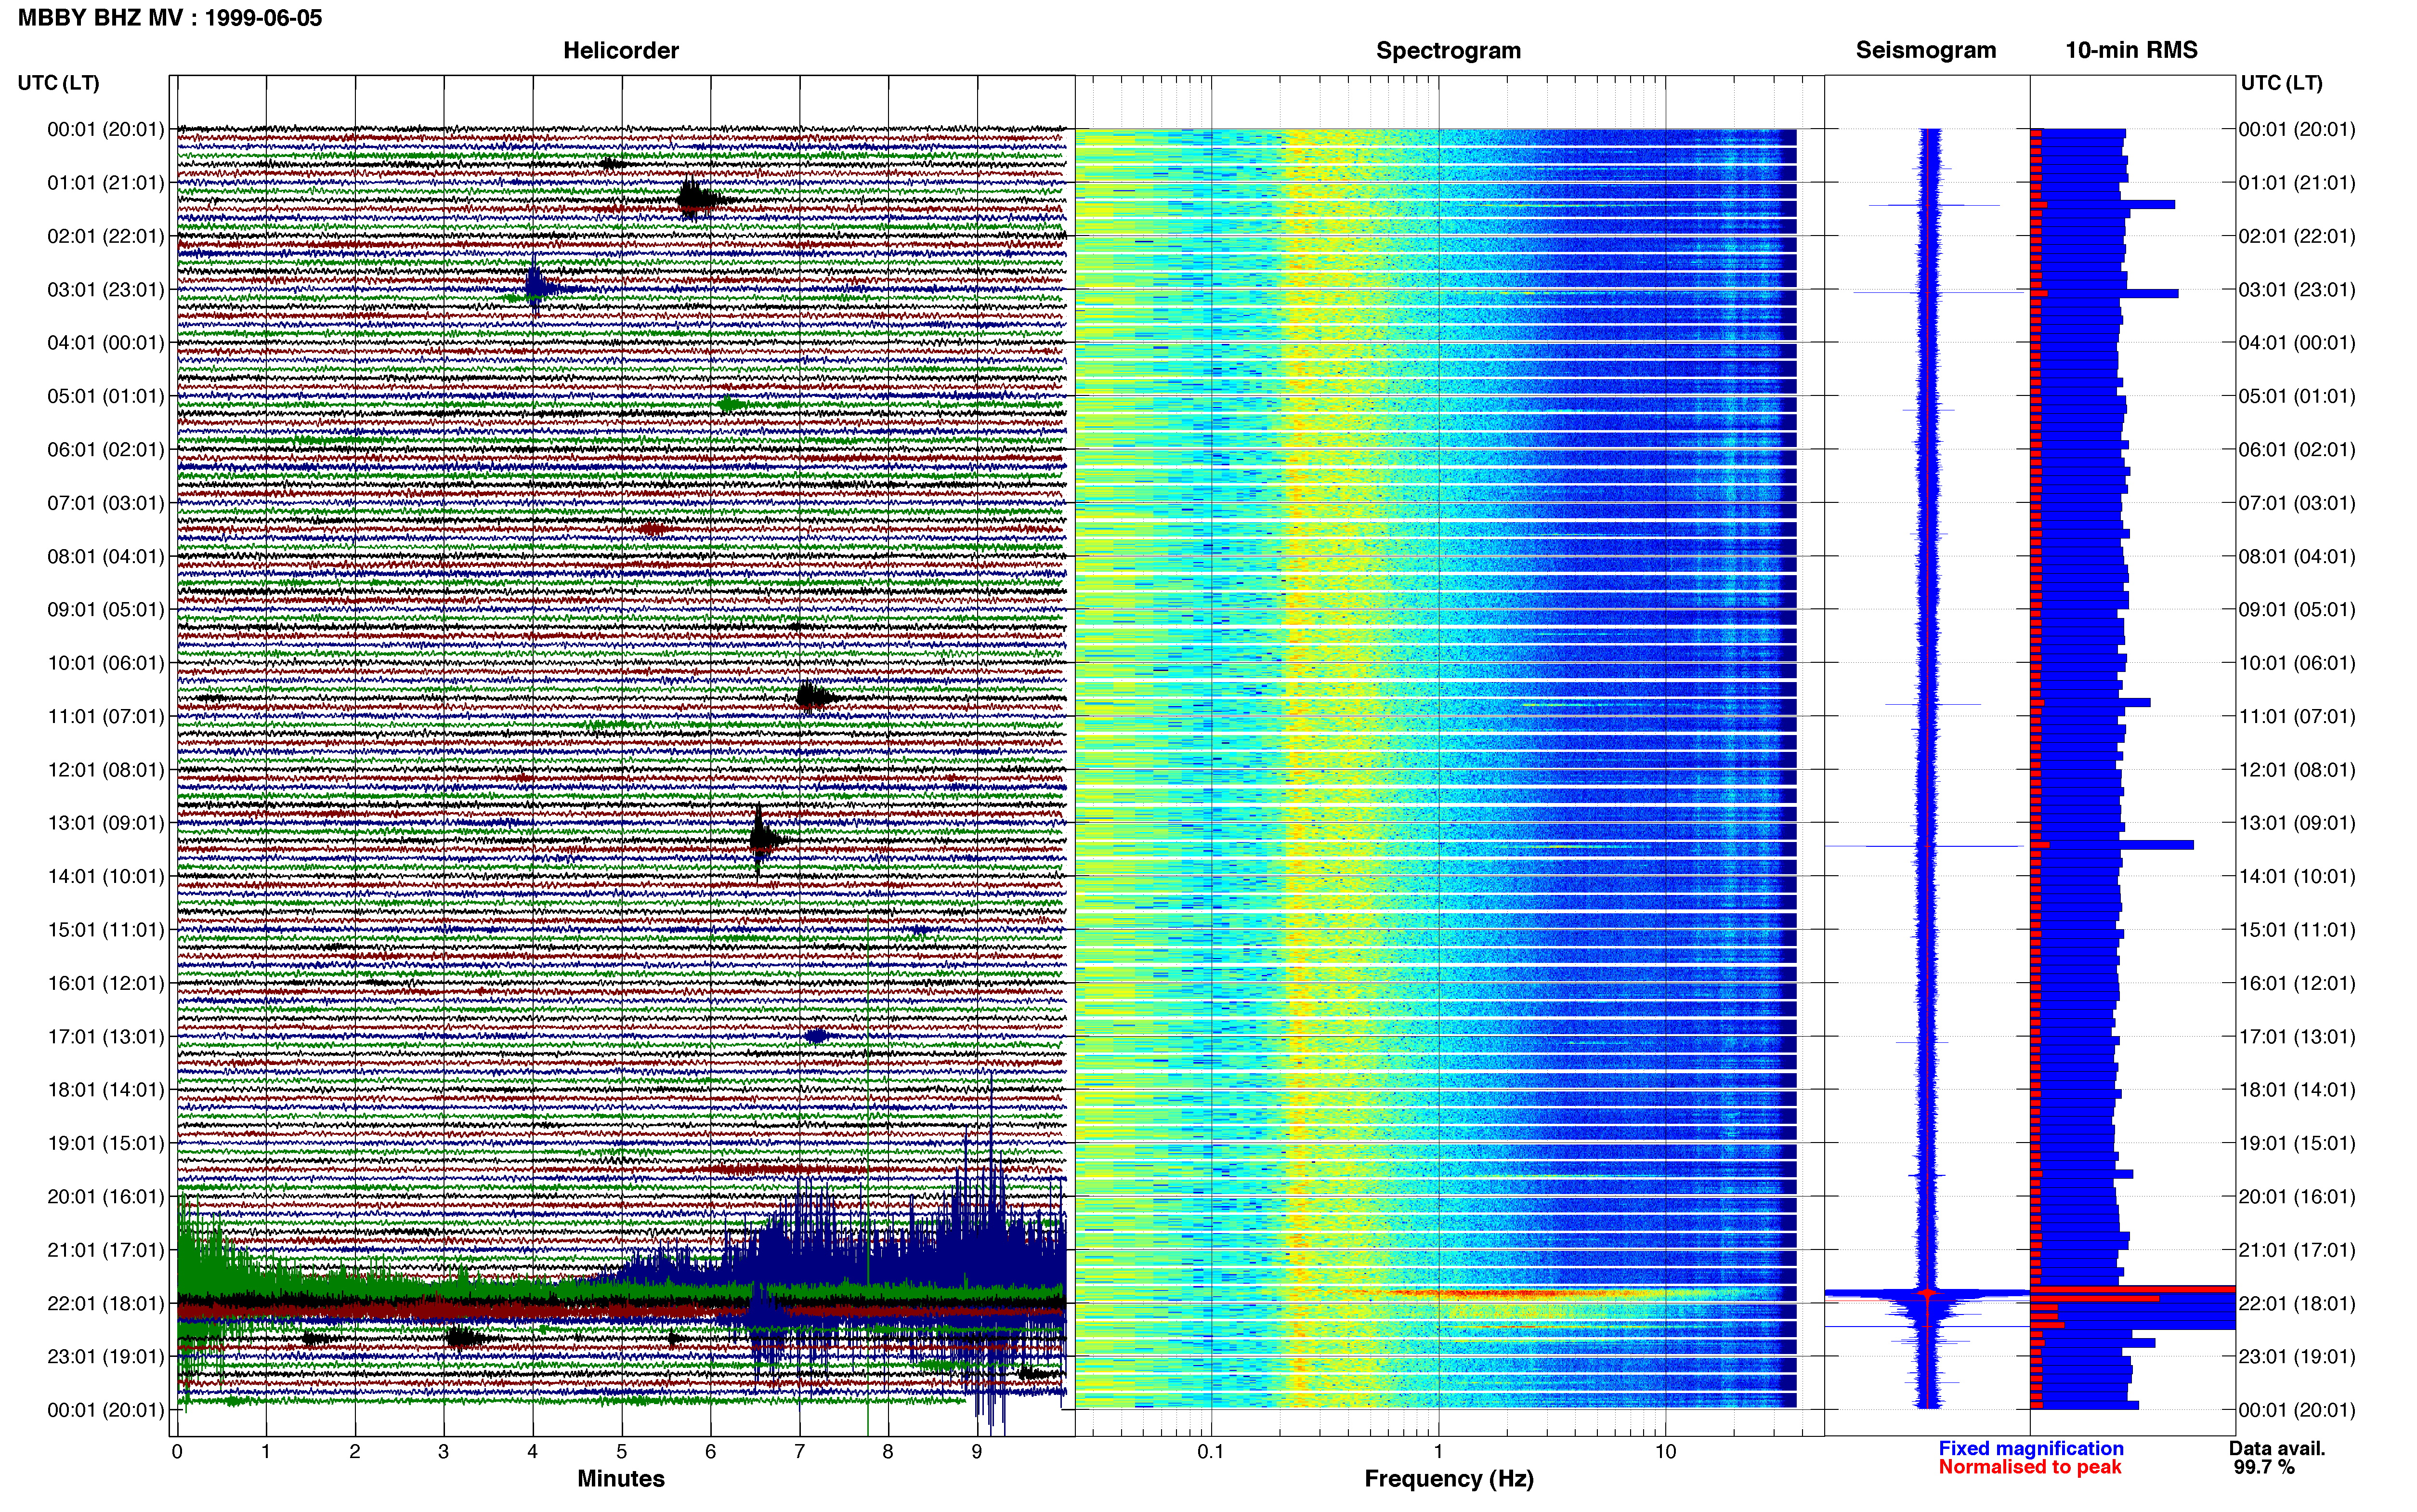
Task: Click right time label '06:01 (02:01)'
Action: tap(2297, 450)
